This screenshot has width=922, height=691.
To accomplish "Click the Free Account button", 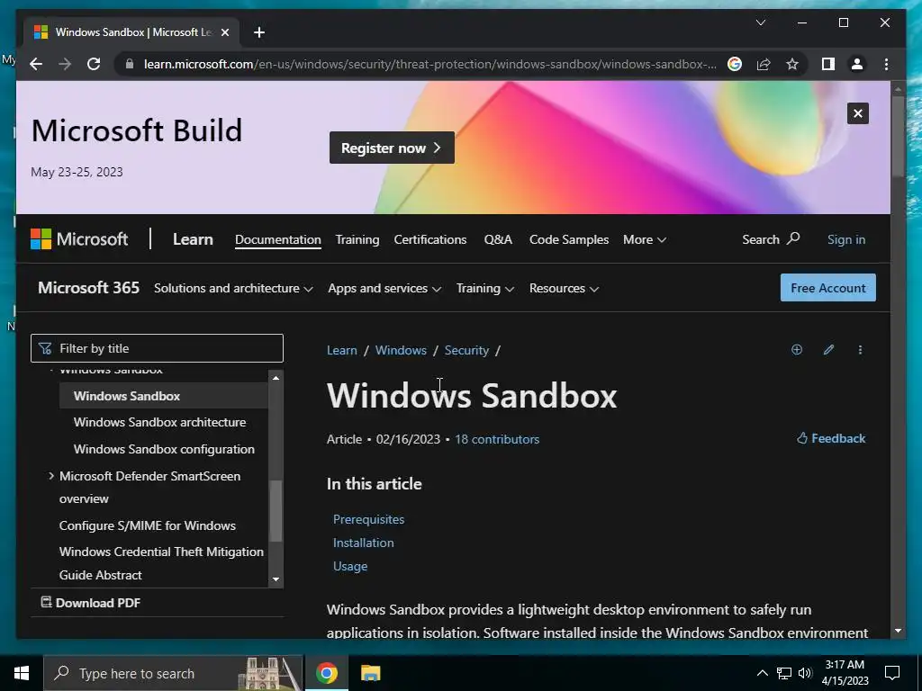I will coord(828,288).
